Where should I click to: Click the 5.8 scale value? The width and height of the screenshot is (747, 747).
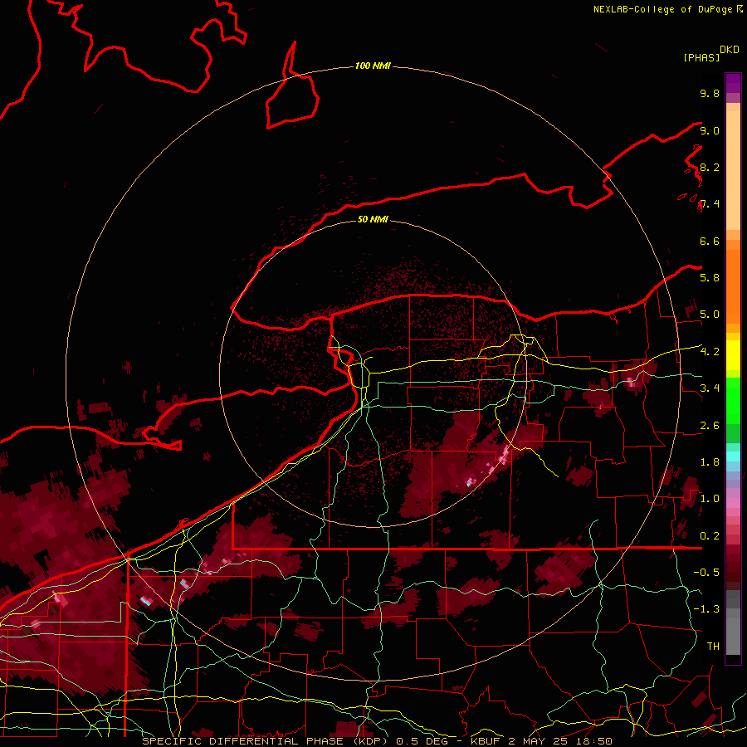710,277
